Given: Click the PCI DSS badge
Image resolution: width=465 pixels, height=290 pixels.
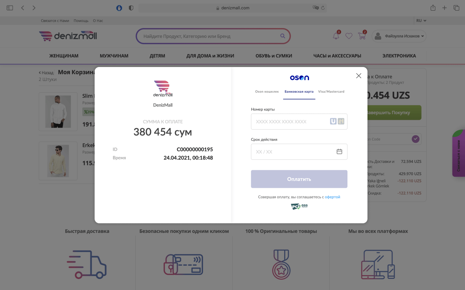Looking at the screenshot, I should point(299,206).
